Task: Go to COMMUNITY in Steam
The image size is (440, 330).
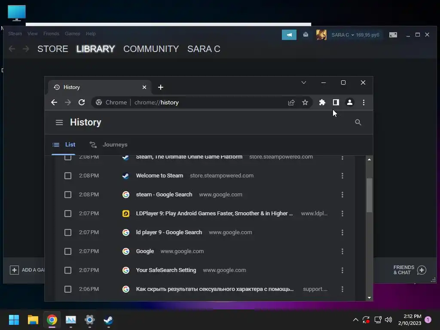Action: pos(151,49)
